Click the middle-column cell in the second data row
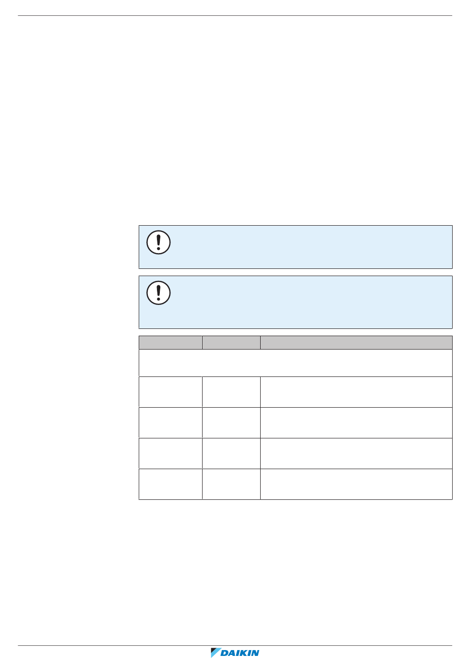This screenshot has height=666, width=456. [x=231, y=423]
